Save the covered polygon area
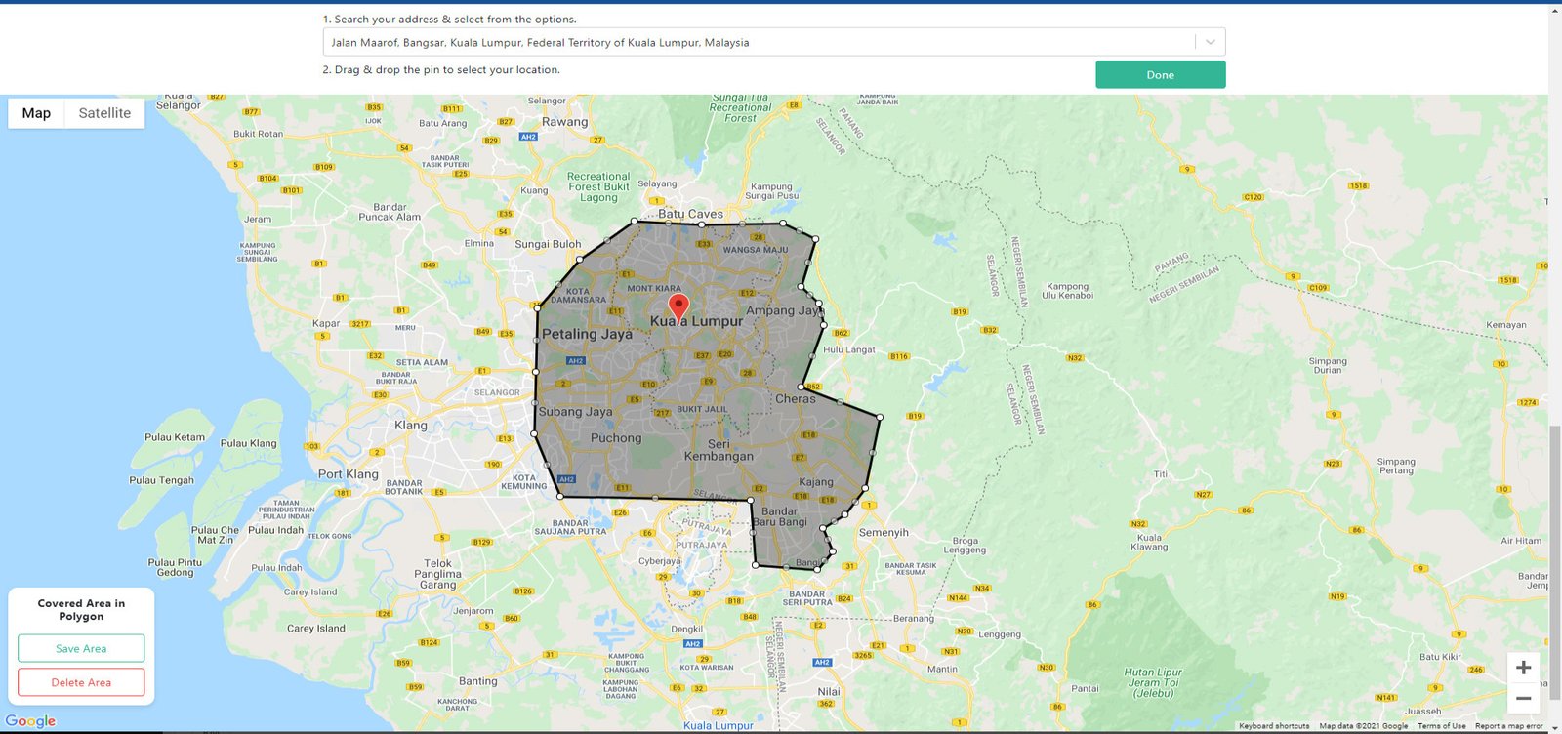Image resolution: width=1562 pixels, height=734 pixels. coord(81,648)
